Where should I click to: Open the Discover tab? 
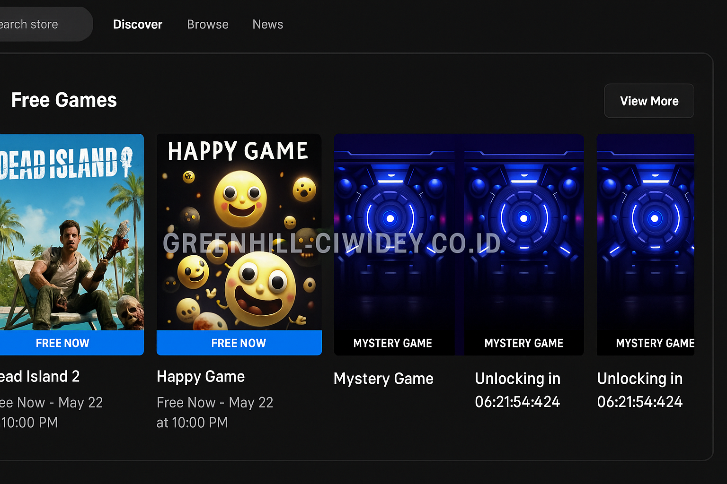137,24
